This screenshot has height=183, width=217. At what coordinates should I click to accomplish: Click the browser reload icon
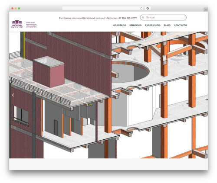tap(141, 8)
